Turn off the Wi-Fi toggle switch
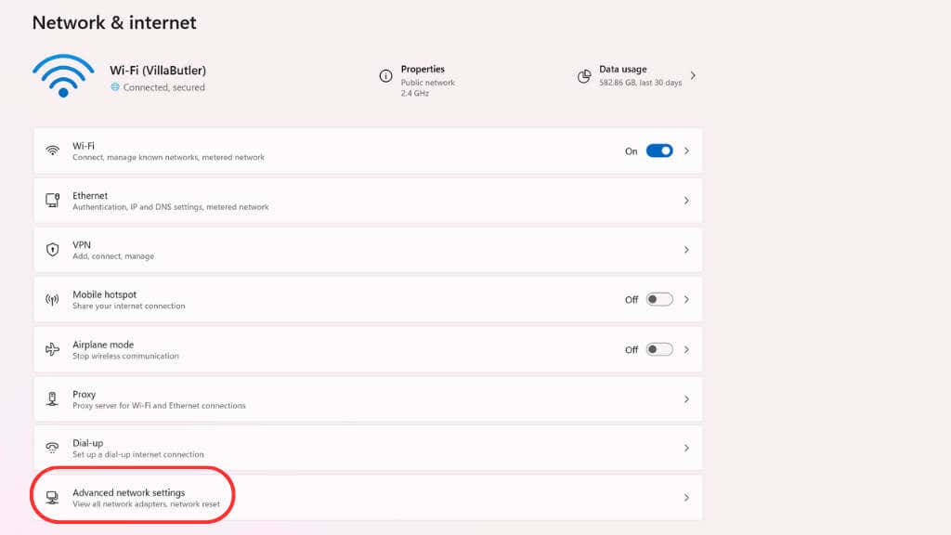 (659, 150)
